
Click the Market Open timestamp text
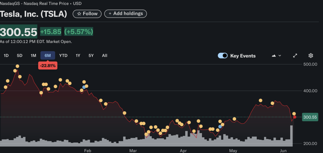coord(36,42)
